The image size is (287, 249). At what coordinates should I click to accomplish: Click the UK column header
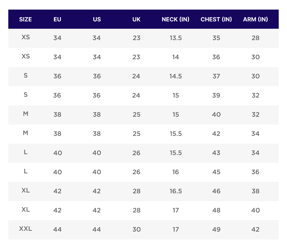pyautogui.click(x=136, y=19)
